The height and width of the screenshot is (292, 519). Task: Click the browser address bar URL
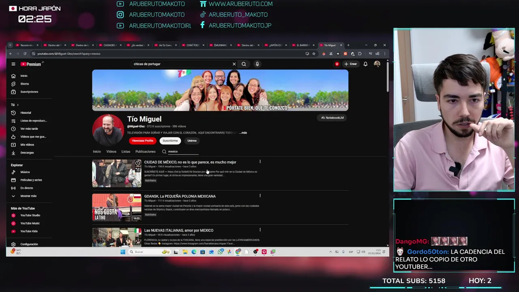coord(69,54)
